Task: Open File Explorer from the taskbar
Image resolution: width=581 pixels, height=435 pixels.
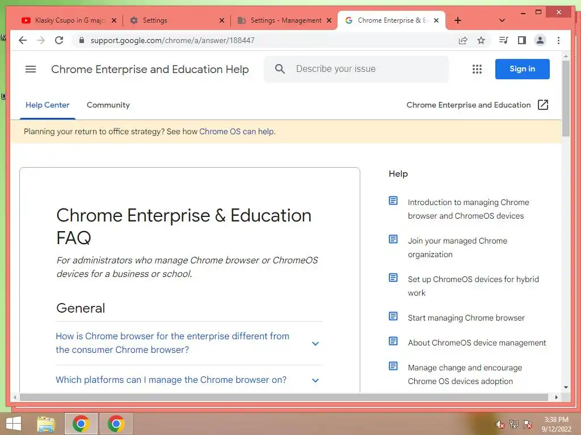Action: pos(46,424)
